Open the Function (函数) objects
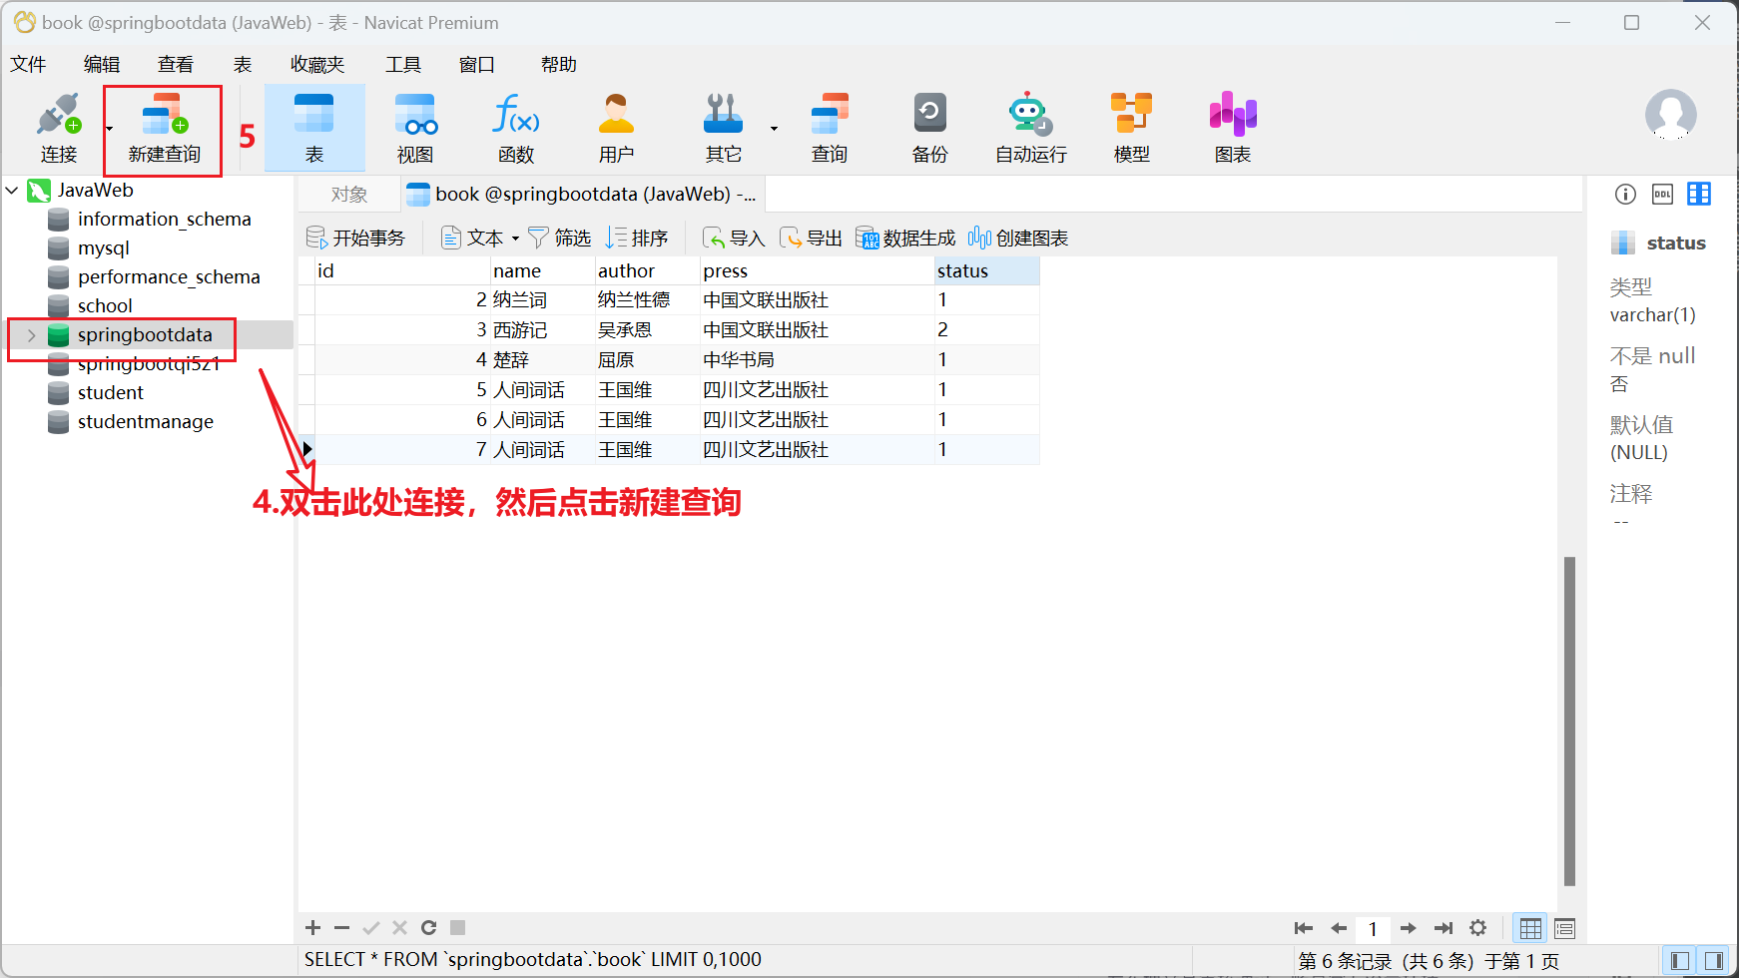This screenshot has width=1739, height=978. pyautogui.click(x=516, y=128)
